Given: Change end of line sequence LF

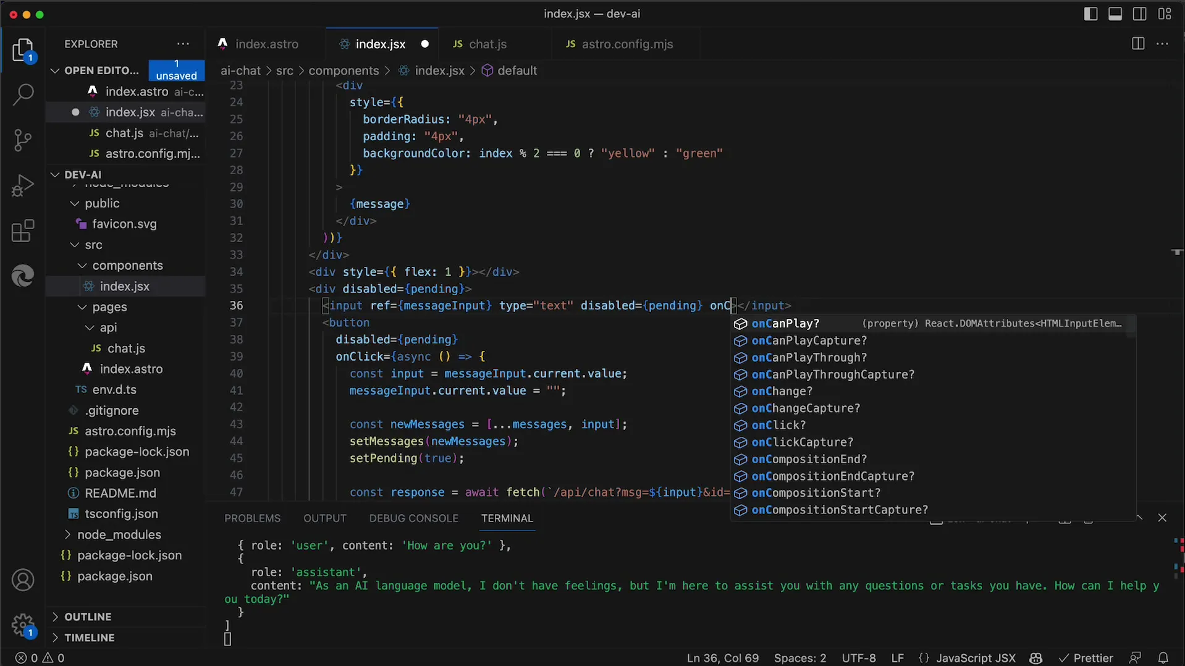Looking at the screenshot, I should 897,658.
